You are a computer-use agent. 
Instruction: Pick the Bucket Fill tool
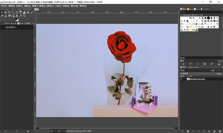click(28, 12)
